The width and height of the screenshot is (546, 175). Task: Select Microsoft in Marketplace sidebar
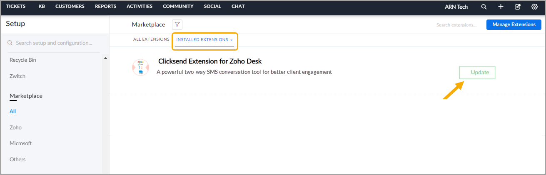[x=21, y=143]
